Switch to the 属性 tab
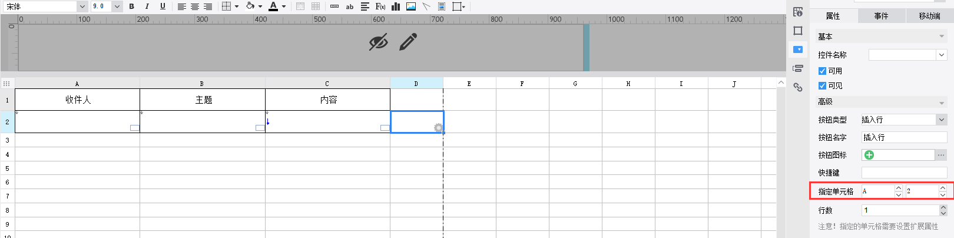This screenshot has width=954, height=238. (x=833, y=16)
